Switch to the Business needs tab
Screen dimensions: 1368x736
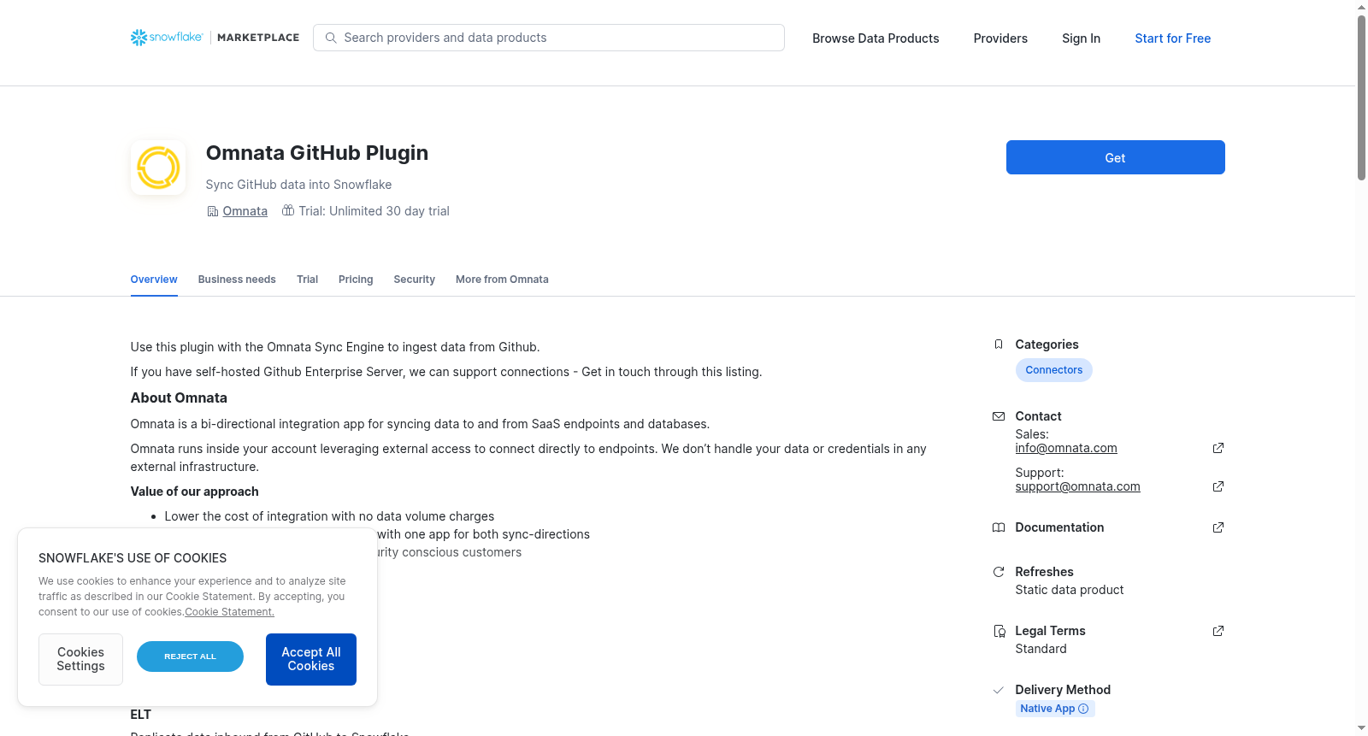point(237,280)
